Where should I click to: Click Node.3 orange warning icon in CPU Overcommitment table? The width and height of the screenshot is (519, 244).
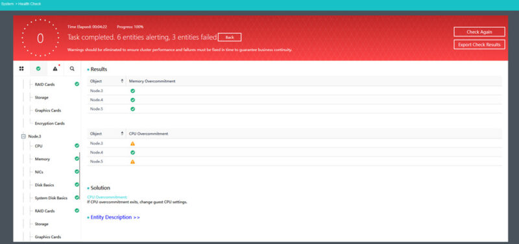133,143
